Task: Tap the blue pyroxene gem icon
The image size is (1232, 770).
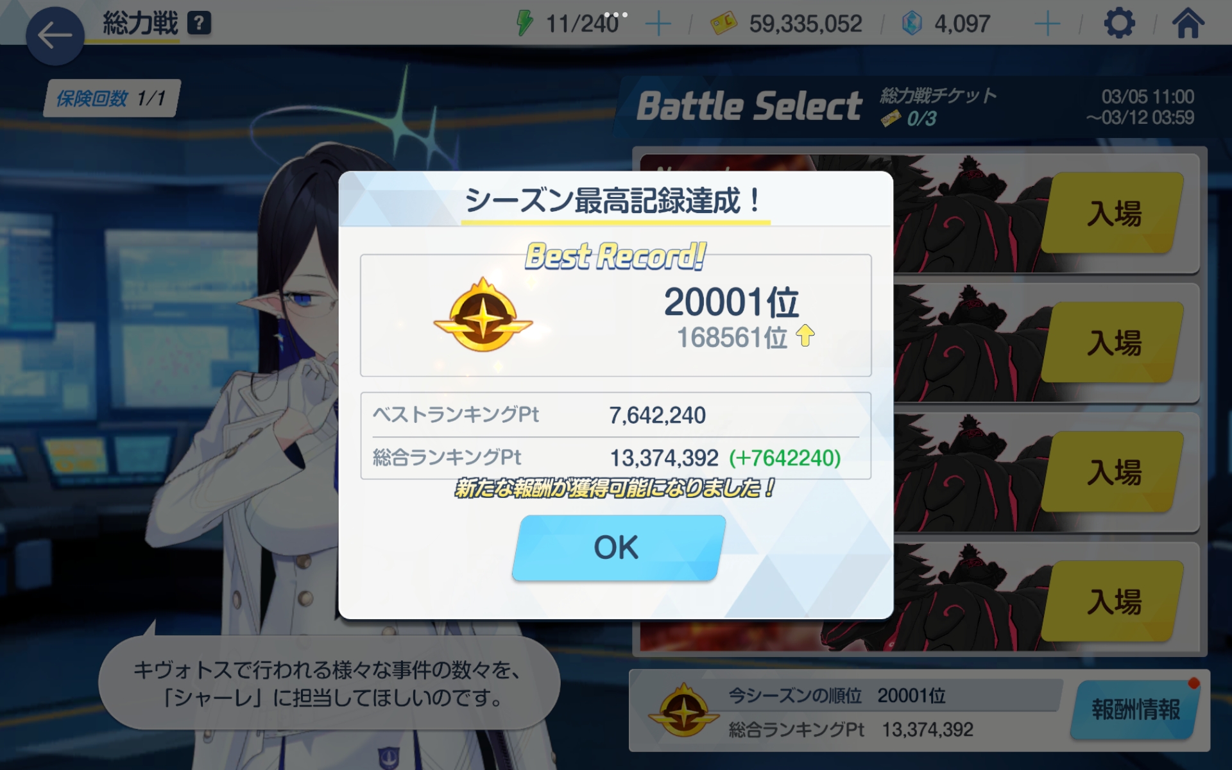Action: pos(911,24)
